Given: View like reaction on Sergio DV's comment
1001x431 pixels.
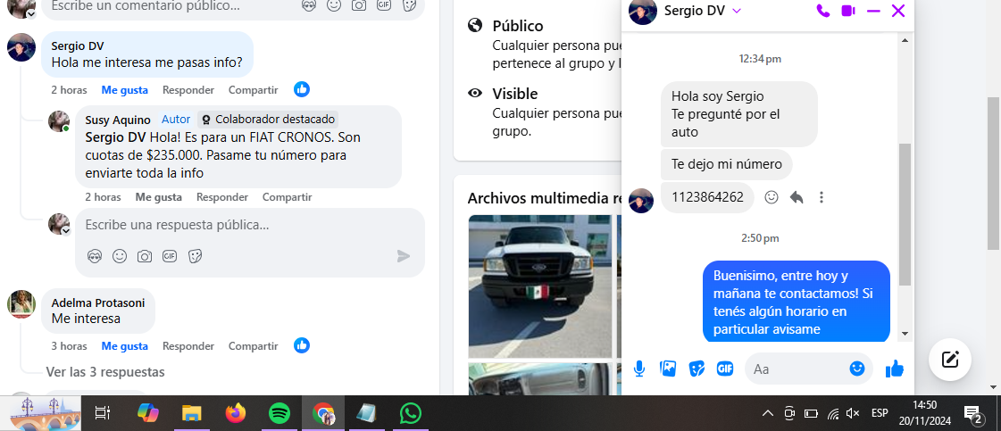Looking at the screenshot, I should pyautogui.click(x=302, y=89).
